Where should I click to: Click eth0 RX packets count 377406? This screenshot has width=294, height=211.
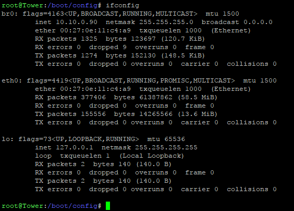pos(93,97)
